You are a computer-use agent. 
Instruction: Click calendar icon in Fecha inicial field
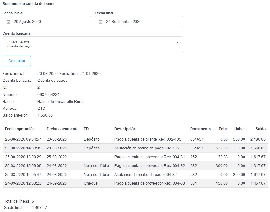pos(9,22)
